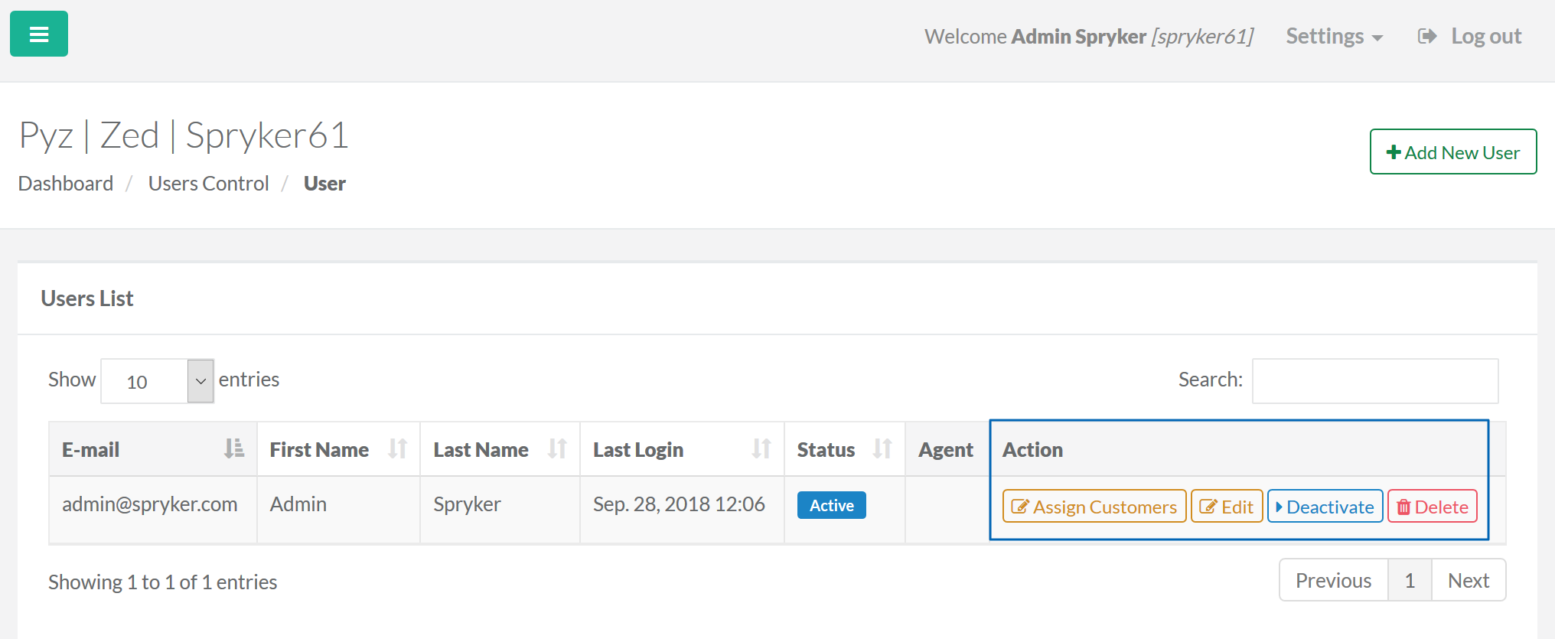Image resolution: width=1555 pixels, height=639 pixels.
Task: Click the Admin first name cell
Action: (x=338, y=510)
